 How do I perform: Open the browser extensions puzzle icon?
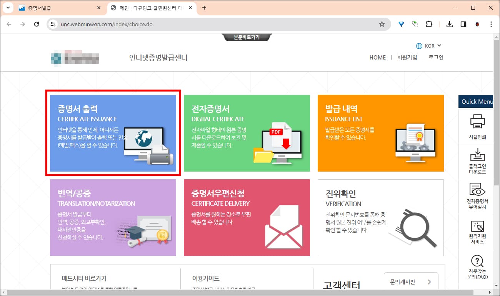point(429,24)
